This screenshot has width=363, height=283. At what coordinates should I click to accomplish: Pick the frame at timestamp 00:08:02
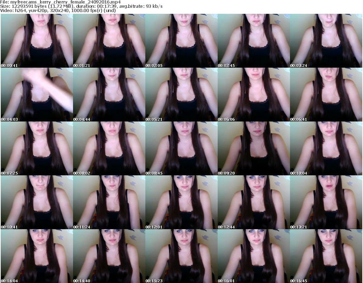point(109,148)
